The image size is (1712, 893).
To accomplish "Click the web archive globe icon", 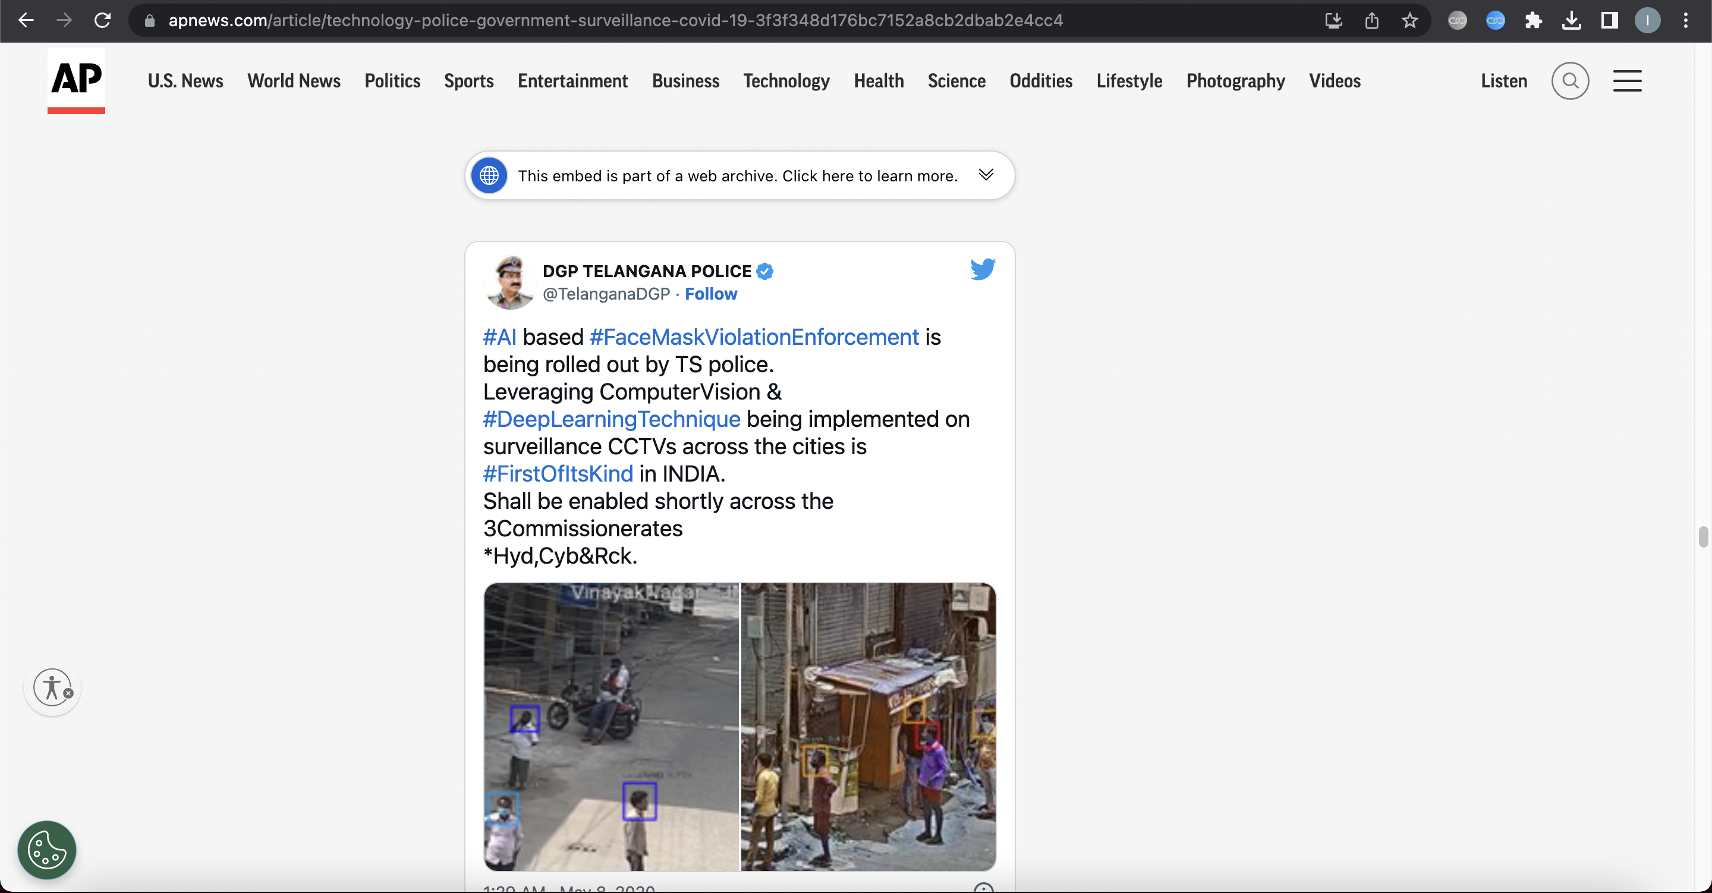I will [x=489, y=175].
